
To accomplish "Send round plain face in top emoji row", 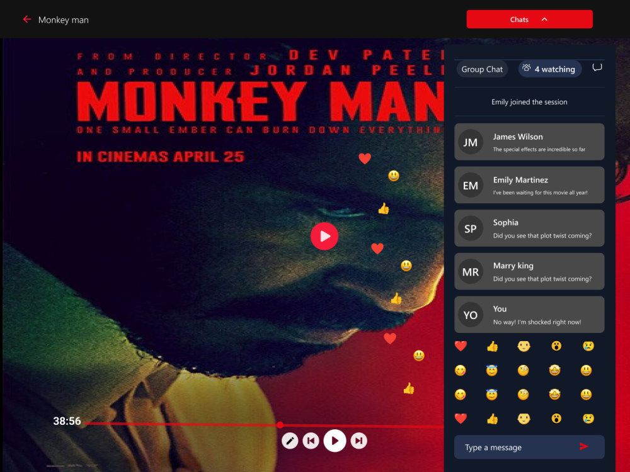I will coord(524,346).
